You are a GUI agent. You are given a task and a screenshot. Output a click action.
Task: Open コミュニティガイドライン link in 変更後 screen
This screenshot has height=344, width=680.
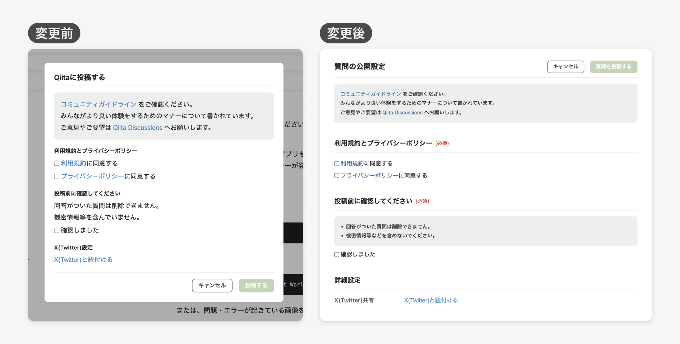coord(370,94)
